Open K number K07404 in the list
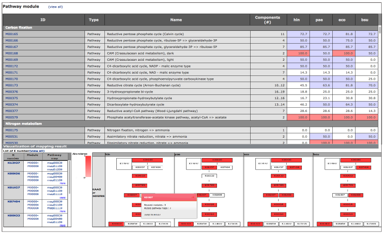 14,202
